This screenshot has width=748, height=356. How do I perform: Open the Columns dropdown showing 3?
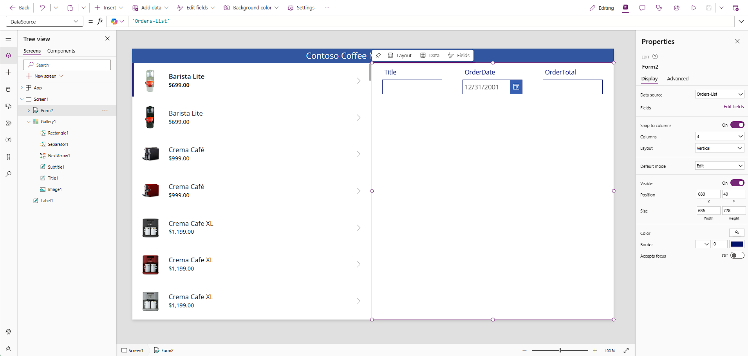coord(719,136)
